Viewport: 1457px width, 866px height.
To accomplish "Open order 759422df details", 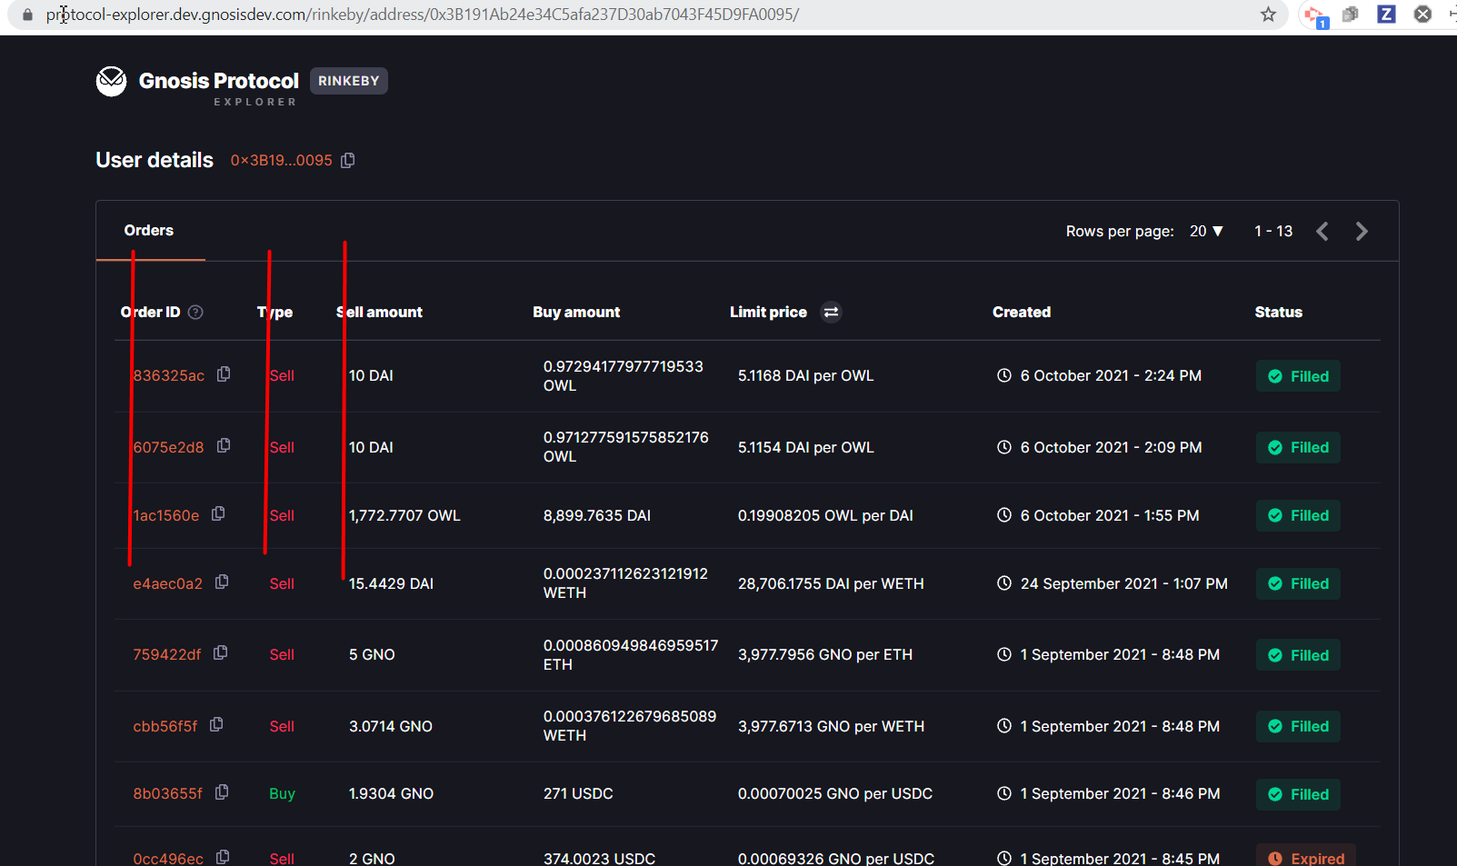I will tap(167, 654).
